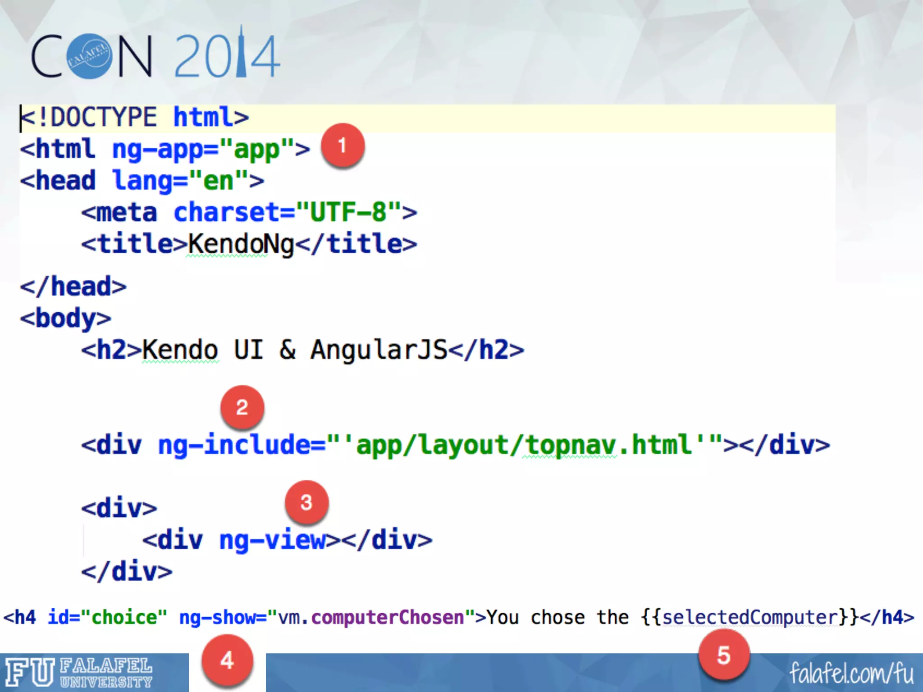Click the app/layout/topnav.html path string
Image resolution: width=923 pixels, height=692 pixels.
(x=523, y=445)
